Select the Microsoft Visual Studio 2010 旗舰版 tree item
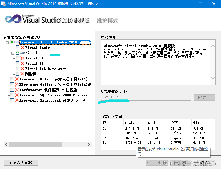The image size is (221, 169). [x=55, y=42]
